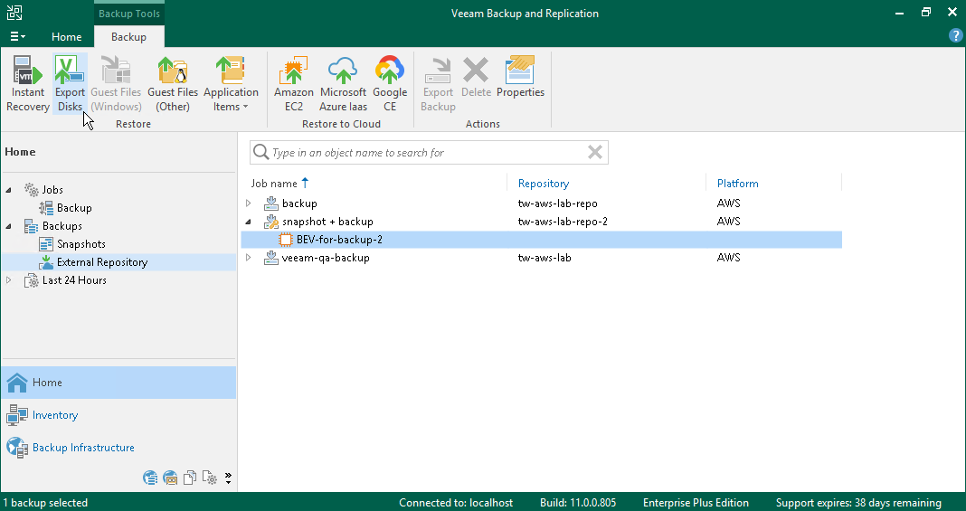Open the Backup Infrastructure view
The image size is (966, 511).
(118, 448)
